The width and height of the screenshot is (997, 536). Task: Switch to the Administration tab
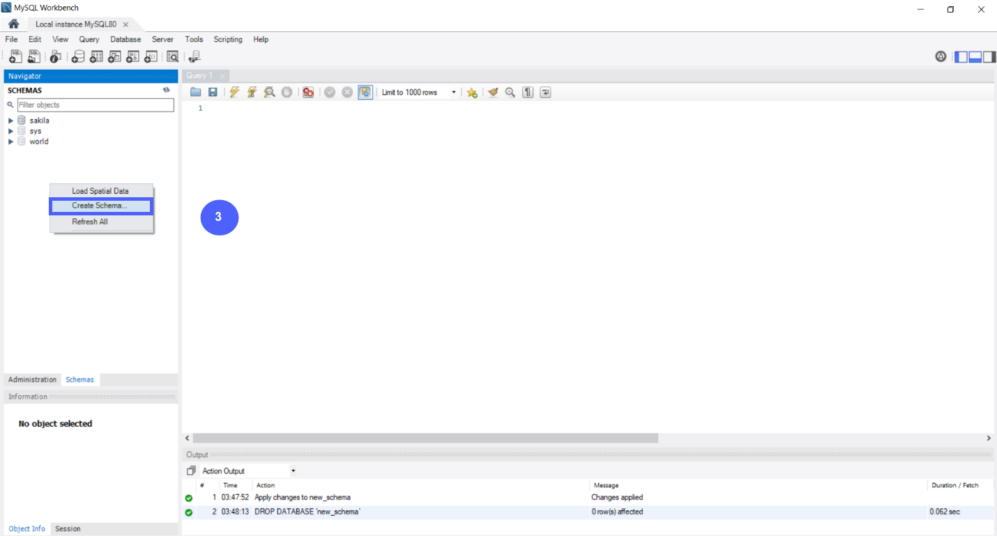click(31, 379)
